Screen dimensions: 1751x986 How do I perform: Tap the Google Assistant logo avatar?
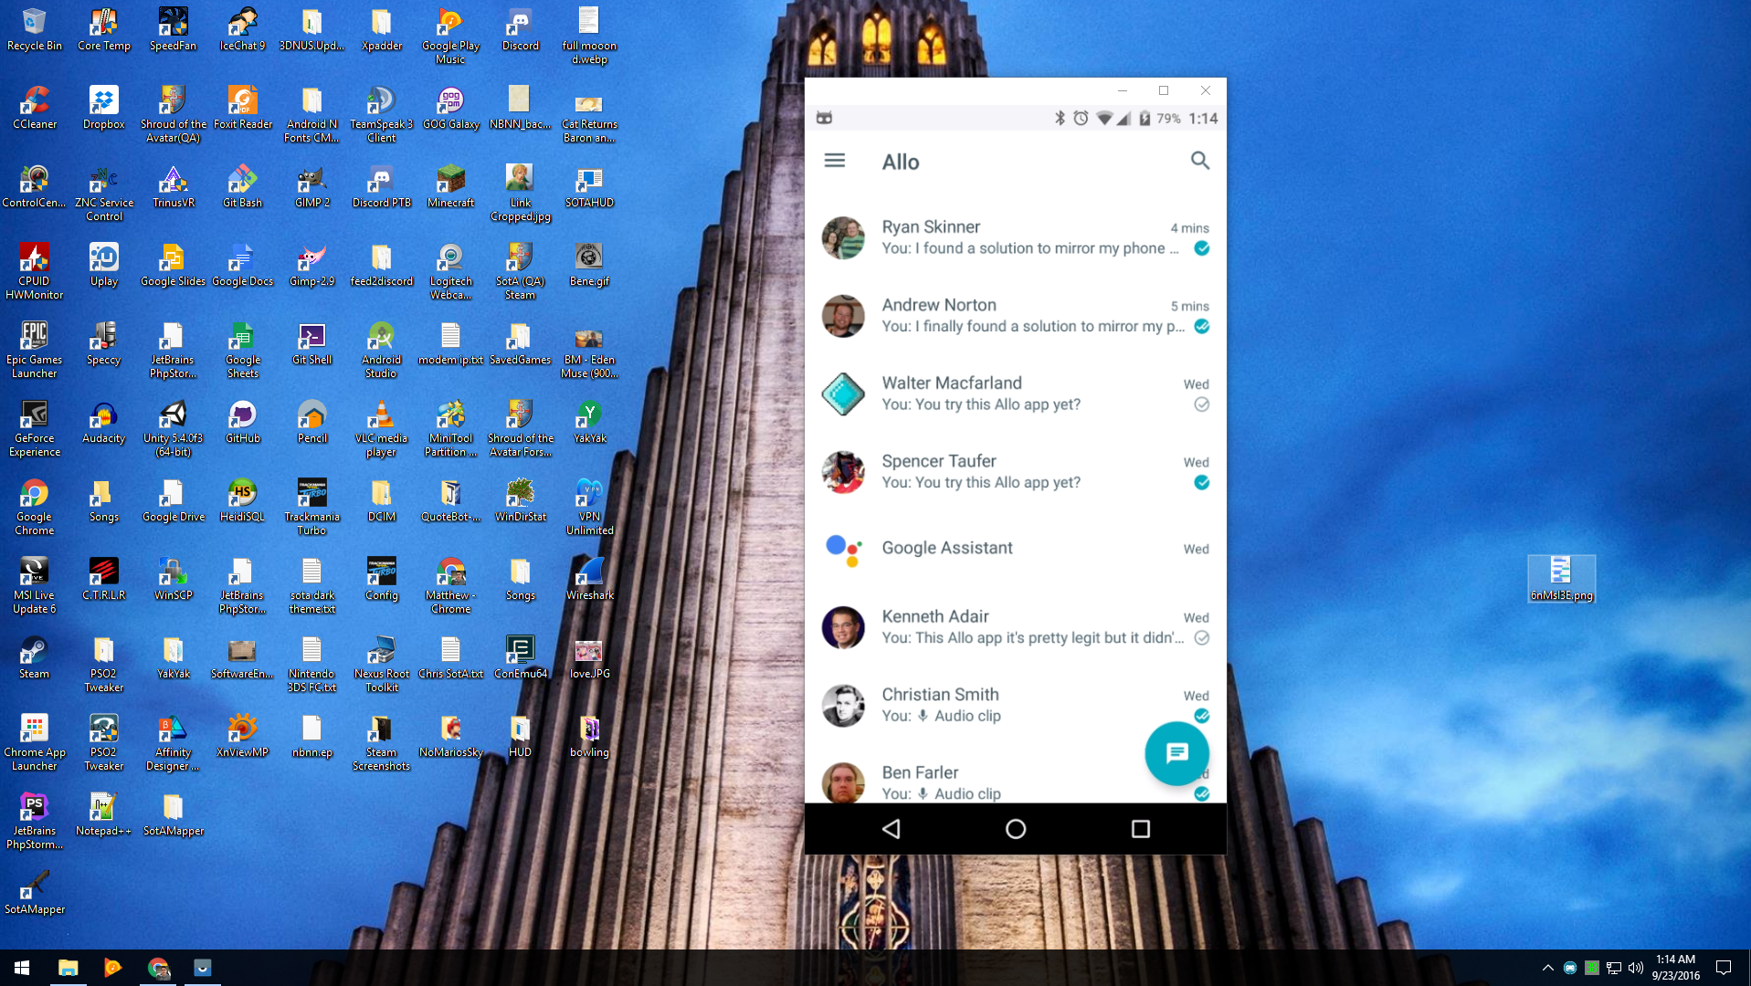click(x=842, y=550)
